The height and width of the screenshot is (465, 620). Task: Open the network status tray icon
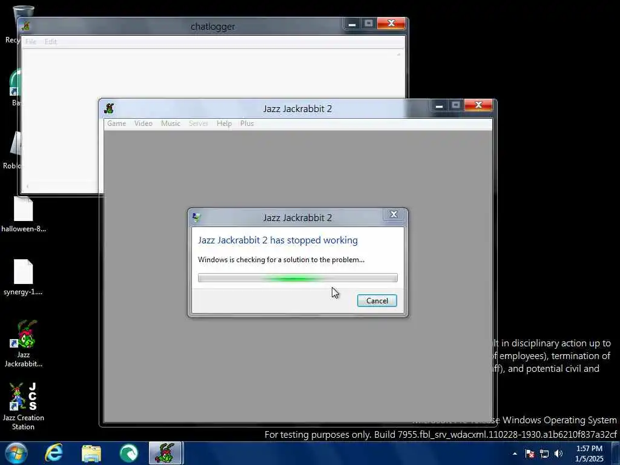(x=544, y=453)
